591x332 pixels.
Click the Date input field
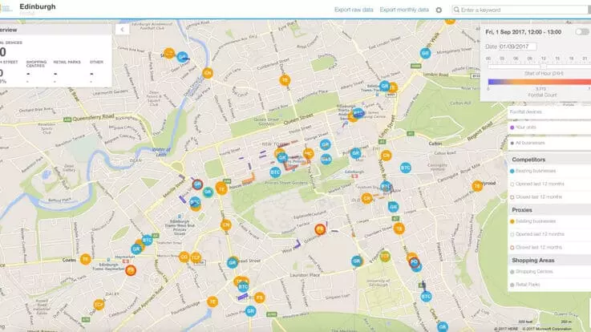517,47
